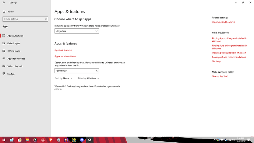Click the Offline maps icon
254x143 pixels.
[4, 51]
